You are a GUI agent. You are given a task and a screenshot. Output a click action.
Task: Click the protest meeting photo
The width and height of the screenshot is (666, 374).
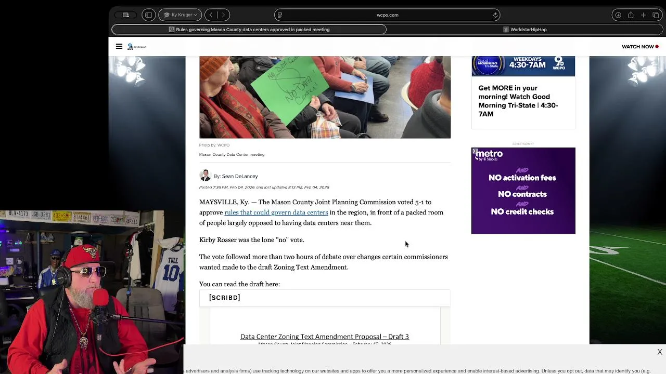325,97
